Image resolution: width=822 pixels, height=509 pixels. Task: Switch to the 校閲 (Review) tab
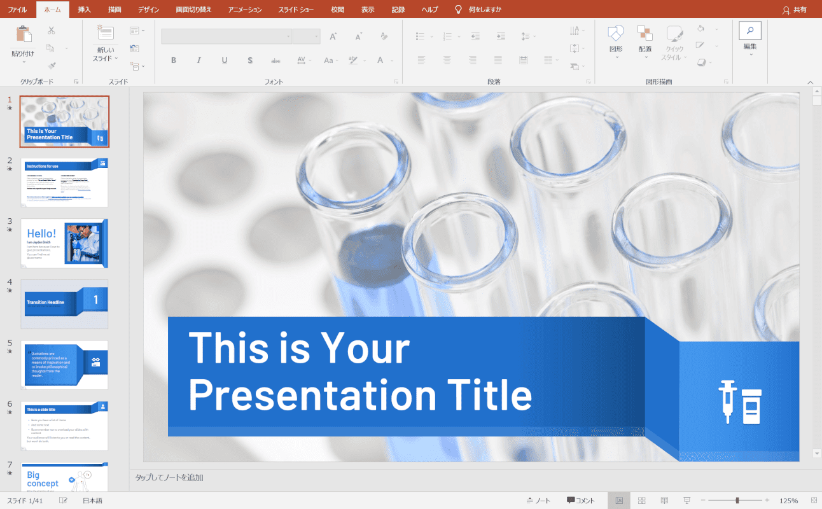[x=337, y=10]
